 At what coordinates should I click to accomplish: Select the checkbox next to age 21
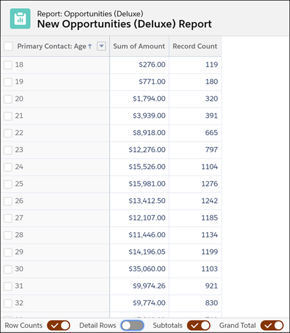click(x=8, y=116)
